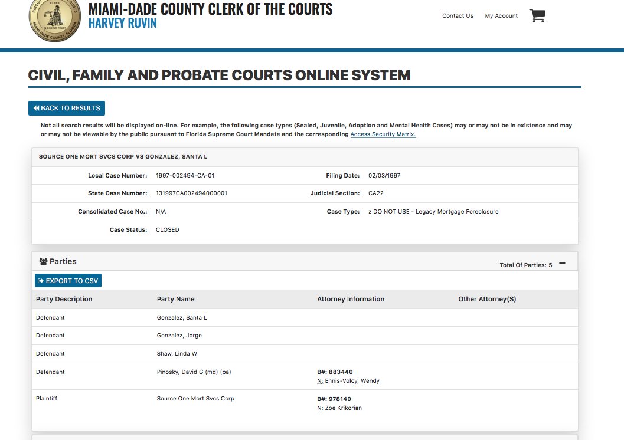Open My Account link
The width and height of the screenshot is (624, 440).
click(x=501, y=15)
